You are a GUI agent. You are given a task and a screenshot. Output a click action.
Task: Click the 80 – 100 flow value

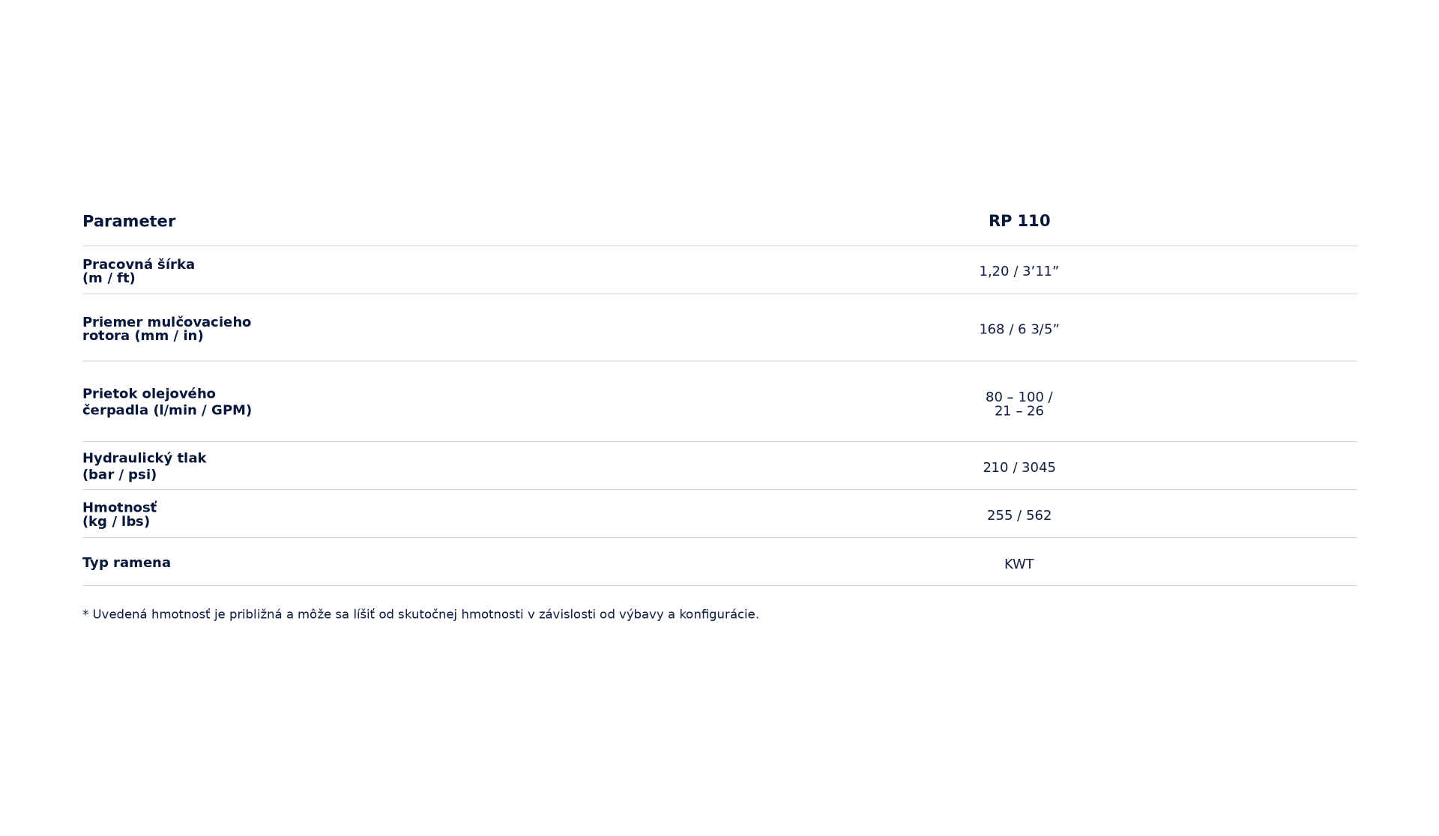(1019, 397)
